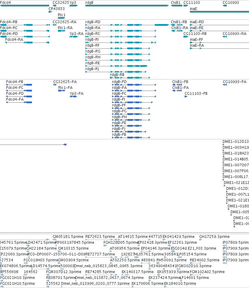The width and height of the screenshot is (249, 288).
Task: Select transcript Pdcd4-RA
Action: point(14,40)
